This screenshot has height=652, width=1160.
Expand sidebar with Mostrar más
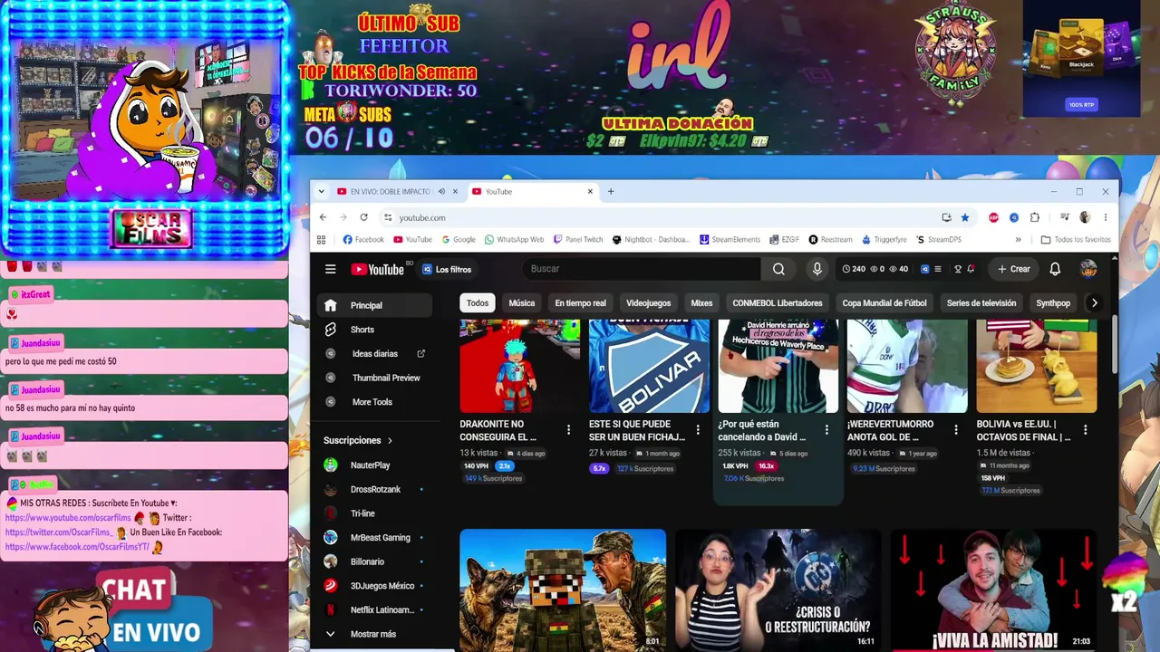click(373, 634)
